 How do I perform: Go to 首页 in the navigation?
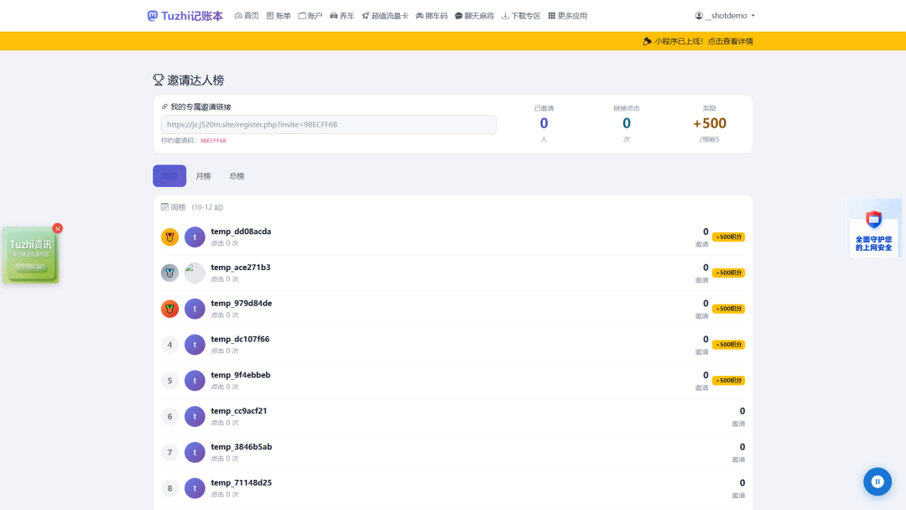pyautogui.click(x=247, y=16)
